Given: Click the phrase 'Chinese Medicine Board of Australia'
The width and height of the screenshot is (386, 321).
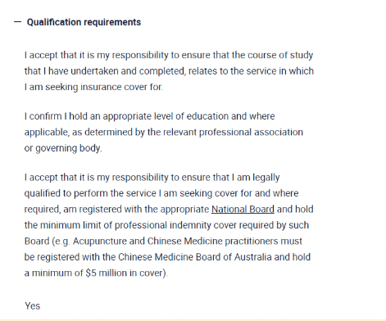Looking at the screenshot, I should [195, 257].
